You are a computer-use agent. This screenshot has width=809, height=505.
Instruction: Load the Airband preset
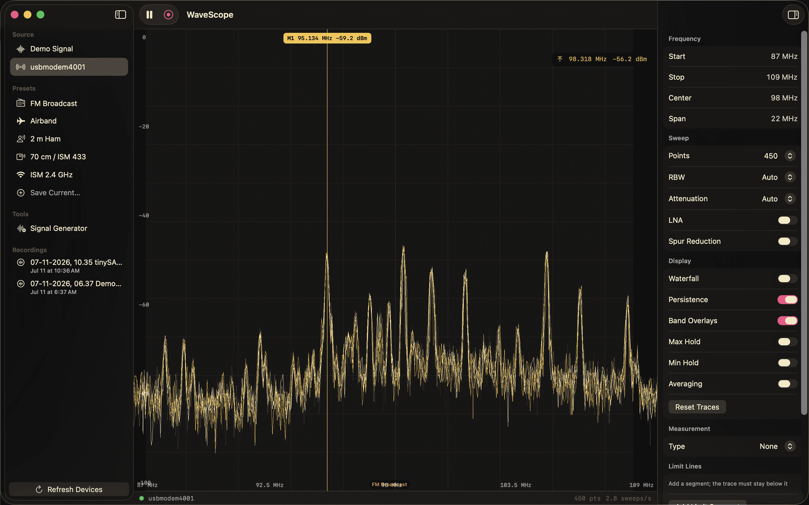[69, 121]
